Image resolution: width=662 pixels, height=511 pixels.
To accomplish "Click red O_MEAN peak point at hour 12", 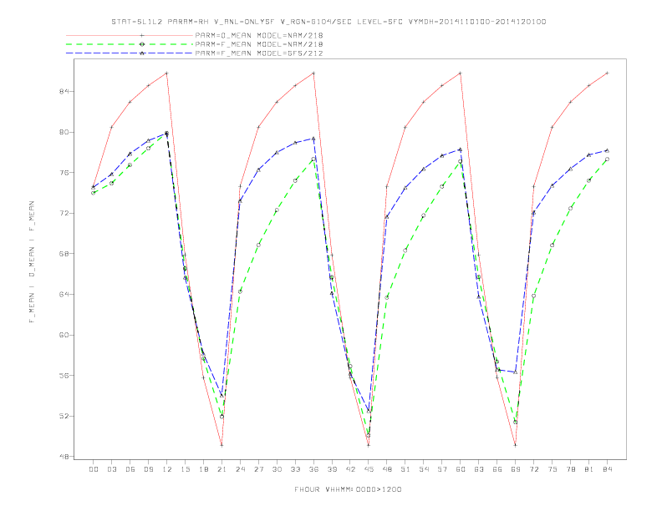I will tap(167, 73).
